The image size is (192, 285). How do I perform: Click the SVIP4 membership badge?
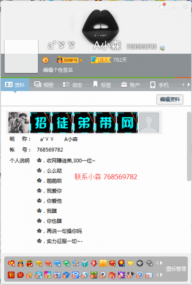tap(68, 60)
